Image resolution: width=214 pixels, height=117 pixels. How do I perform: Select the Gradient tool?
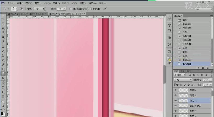pyautogui.click(x=3, y=69)
